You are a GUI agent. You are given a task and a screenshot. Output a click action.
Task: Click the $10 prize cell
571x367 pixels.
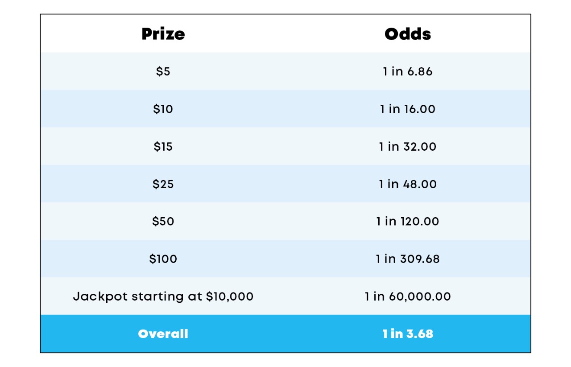163,109
